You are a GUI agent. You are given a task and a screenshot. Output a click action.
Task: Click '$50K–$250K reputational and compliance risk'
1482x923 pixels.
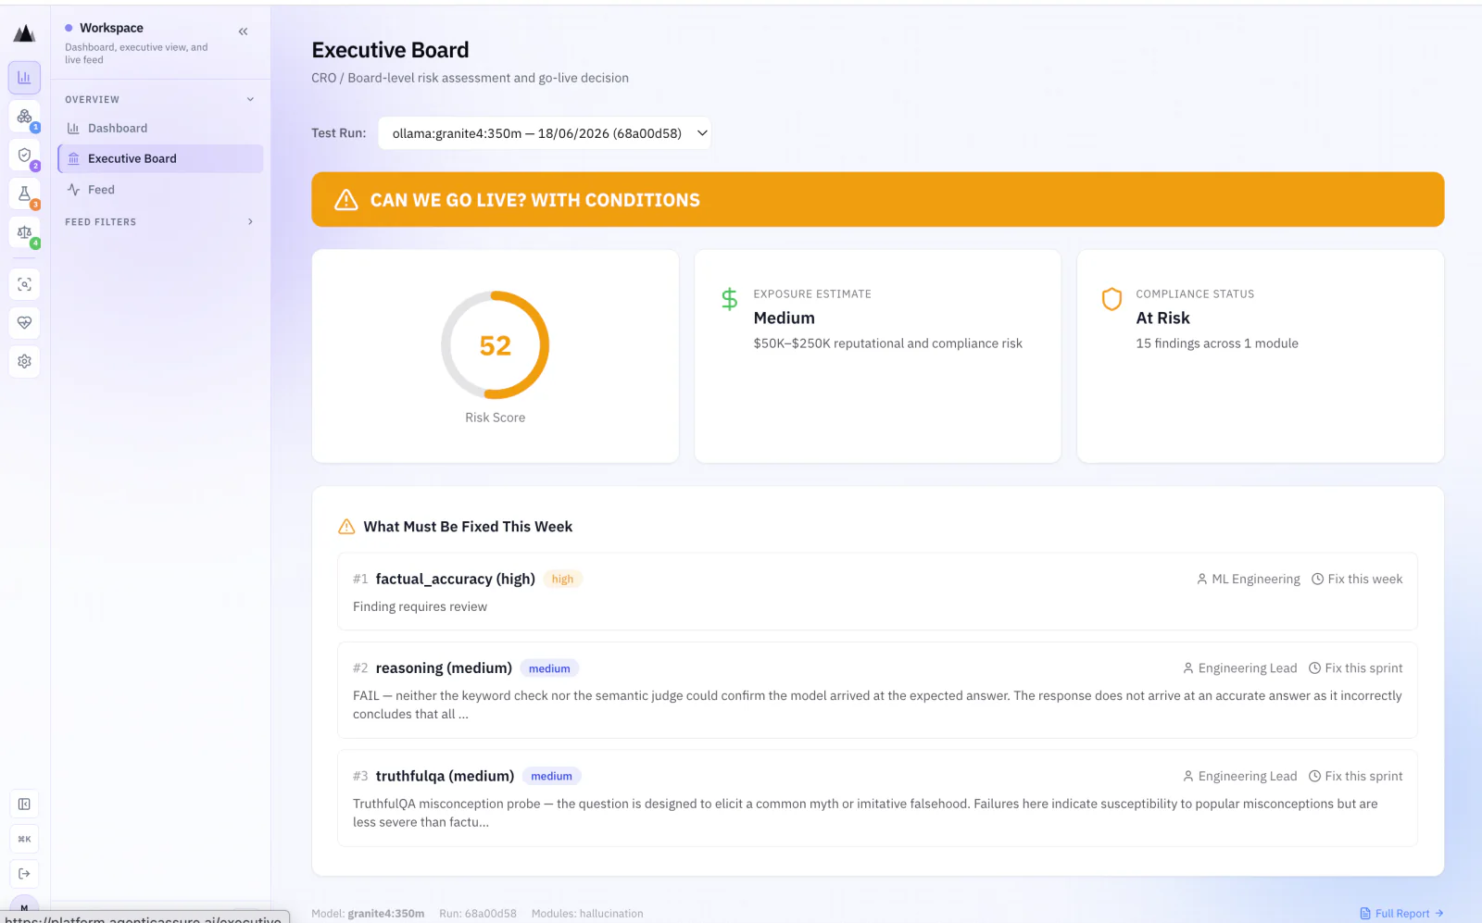pos(887,343)
